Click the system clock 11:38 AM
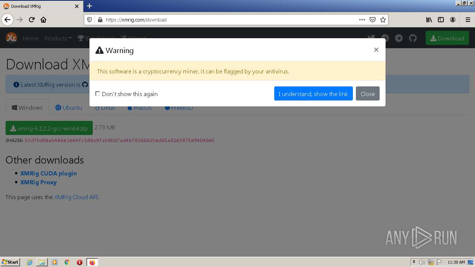The height and width of the screenshot is (267, 475). click(x=456, y=262)
